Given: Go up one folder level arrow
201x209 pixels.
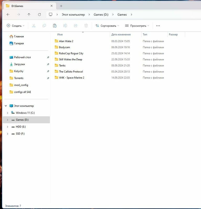Looking at the screenshot, I should pos(29,15).
